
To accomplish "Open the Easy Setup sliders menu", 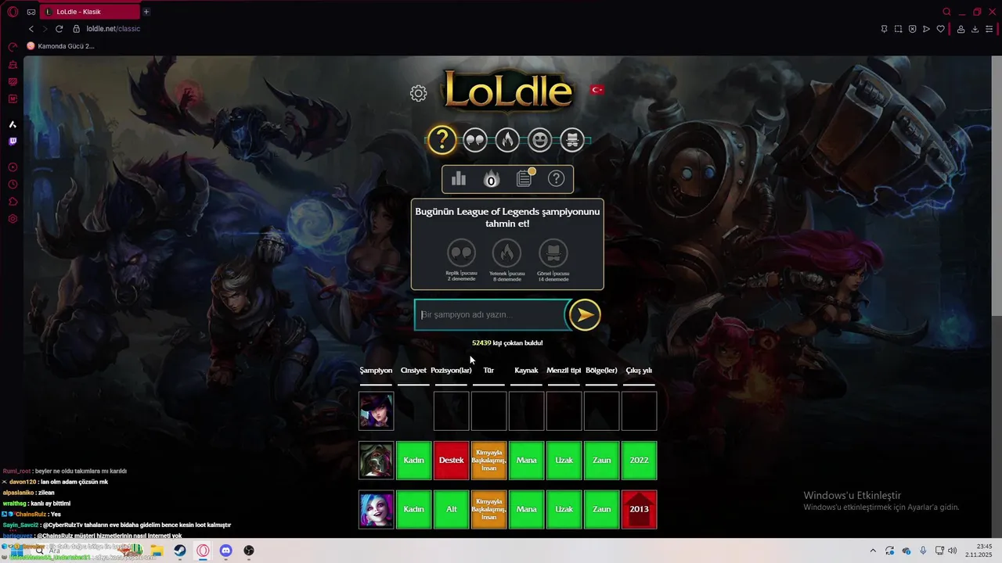I will point(989,29).
